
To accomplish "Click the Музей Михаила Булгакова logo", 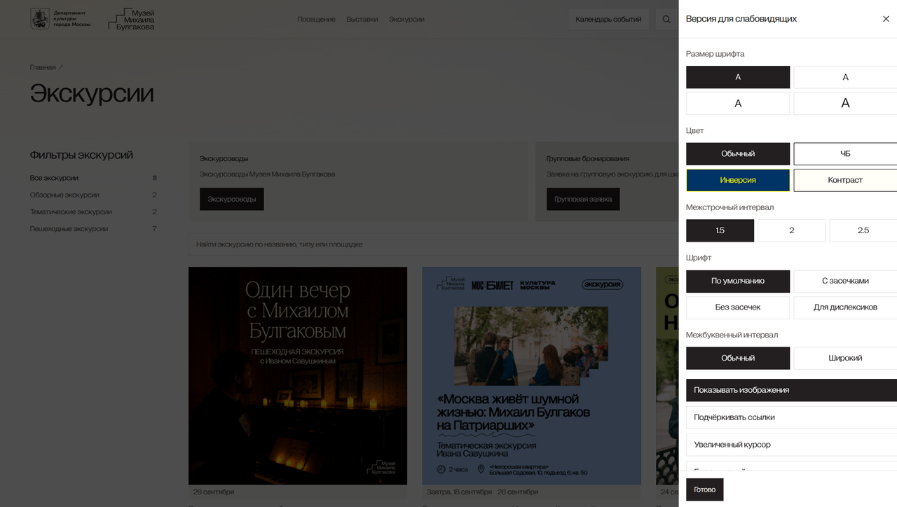I will pyautogui.click(x=132, y=19).
